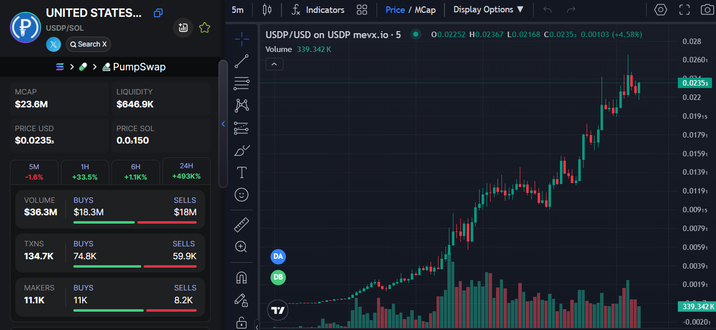Copy the token contract address
The height and width of the screenshot is (330, 716).
tap(158, 13)
